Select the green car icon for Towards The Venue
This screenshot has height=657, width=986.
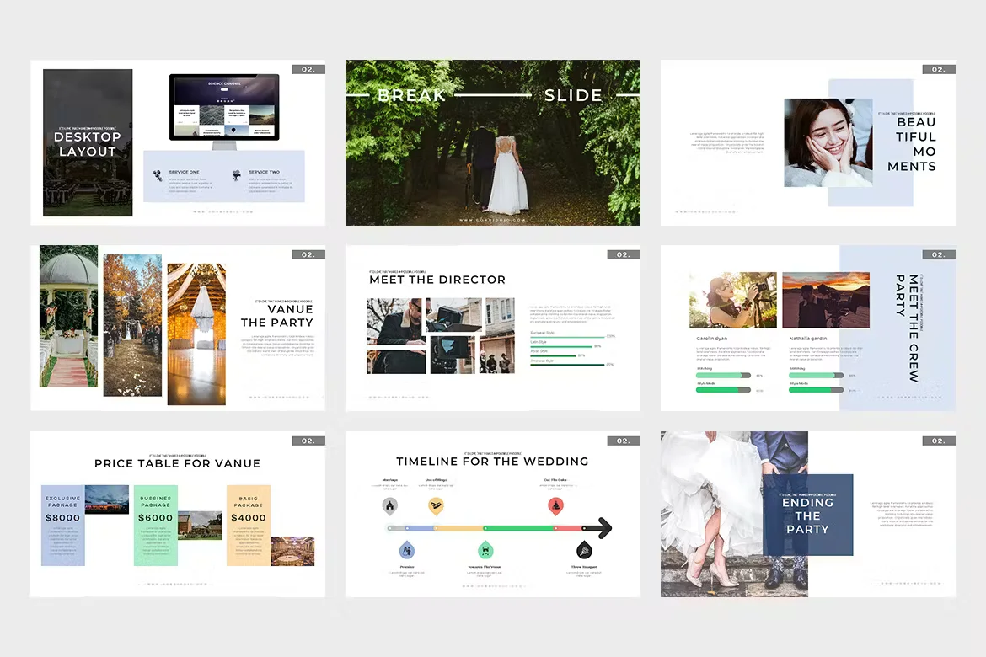(x=485, y=551)
